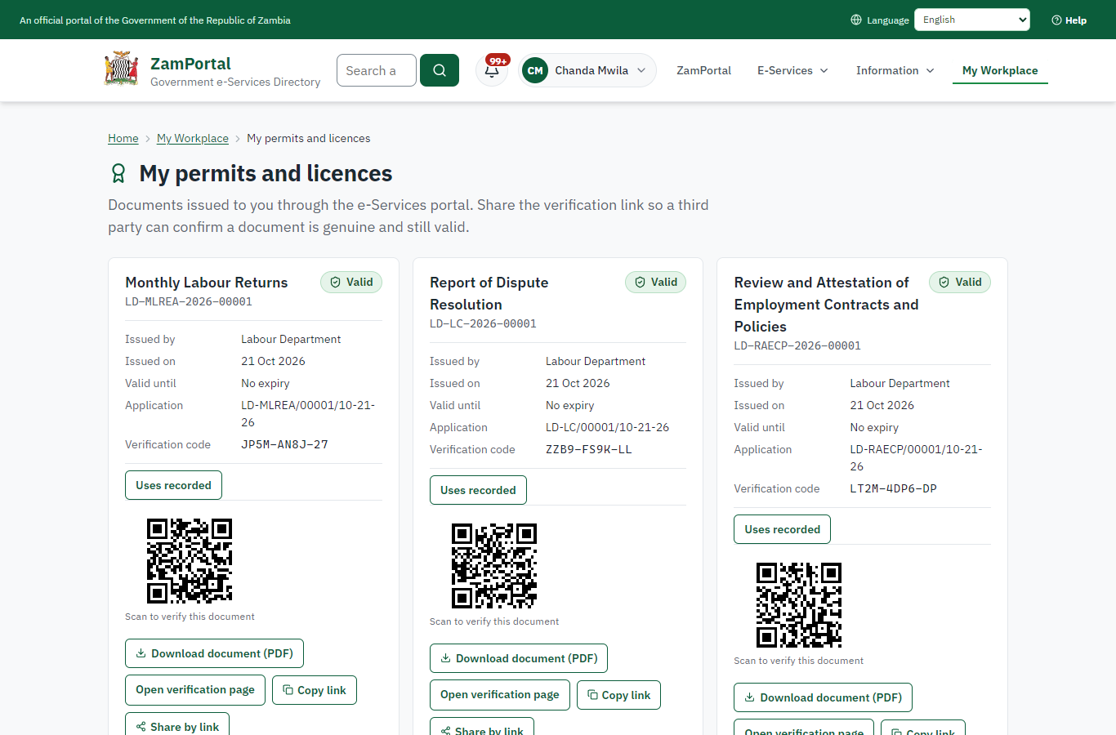Select the My Workplace nav tab
This screenshot has height=735, width=1116.
pyautogui.click(x=1000, y=70)
